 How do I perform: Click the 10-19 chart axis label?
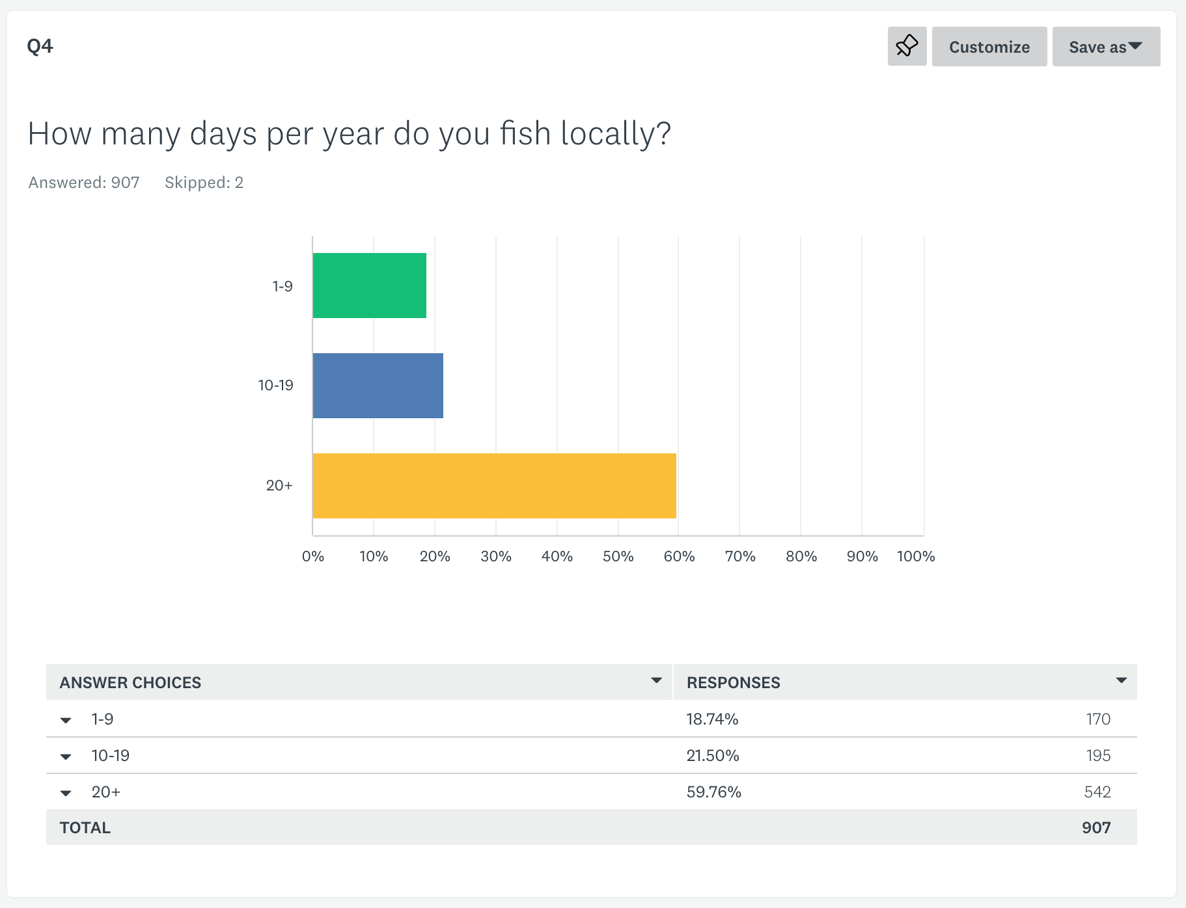tap(276, 385)
